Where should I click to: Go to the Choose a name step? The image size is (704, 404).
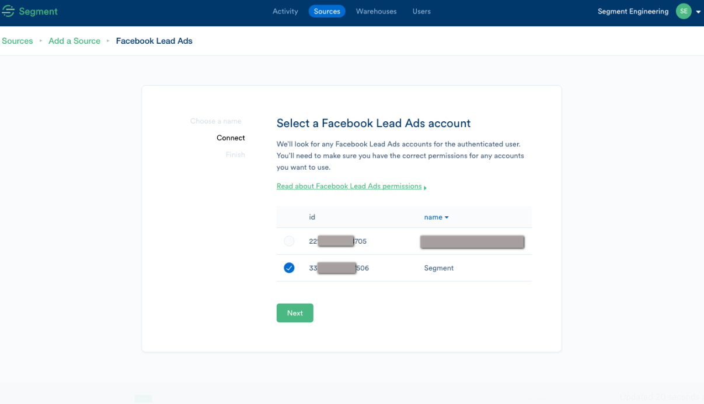click(215, 121)
